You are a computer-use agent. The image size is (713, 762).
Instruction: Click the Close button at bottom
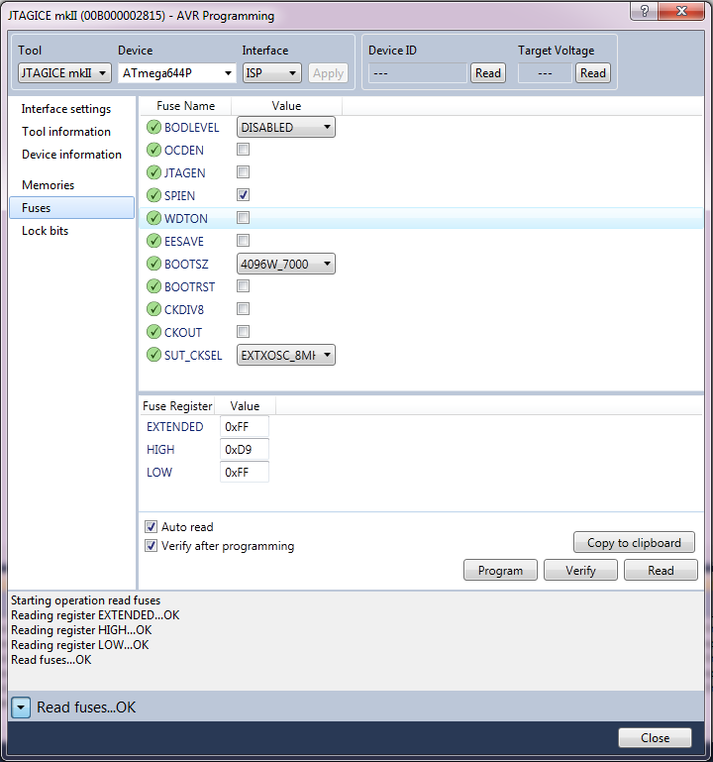pyautogui.click(x=655, y=737)
